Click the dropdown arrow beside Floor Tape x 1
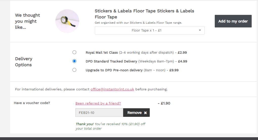258x140 pixels. [200, 30]
